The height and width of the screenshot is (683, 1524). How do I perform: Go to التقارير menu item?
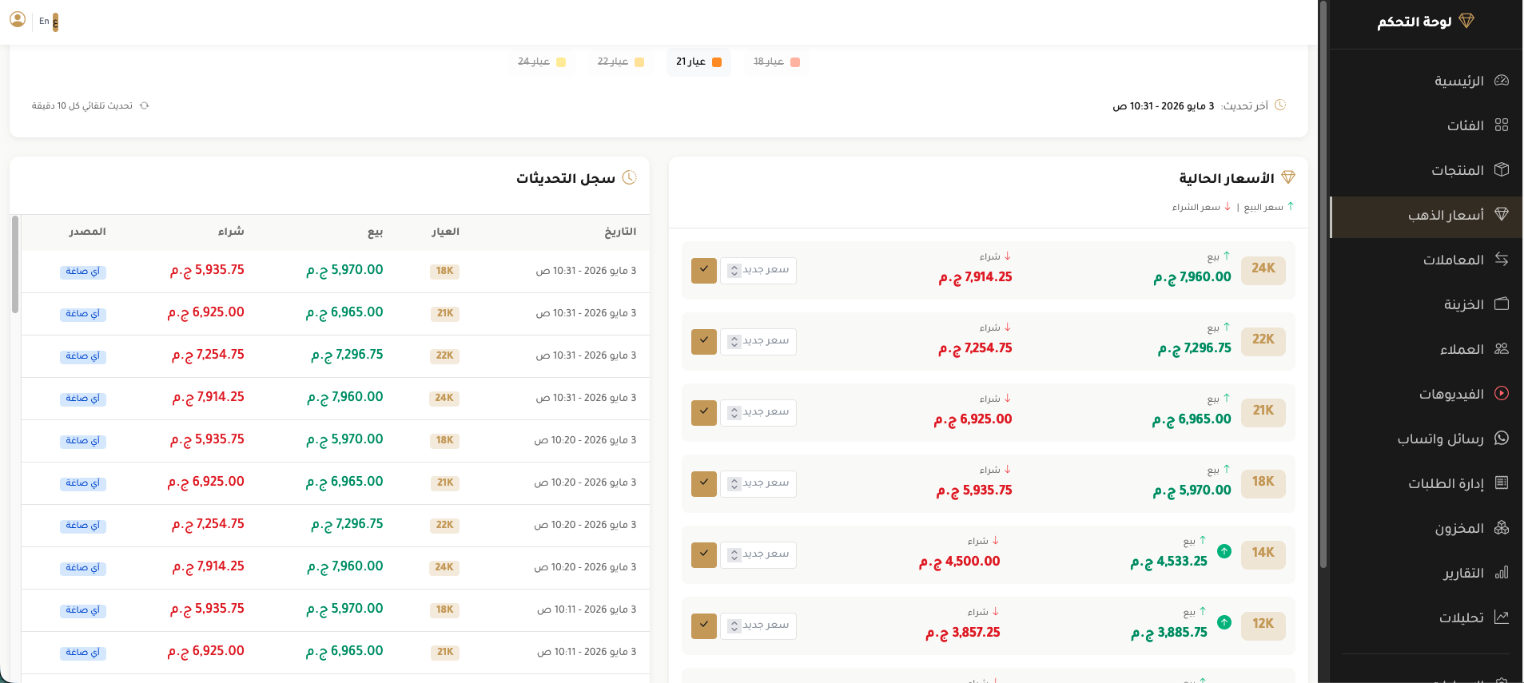[1426, 573]
